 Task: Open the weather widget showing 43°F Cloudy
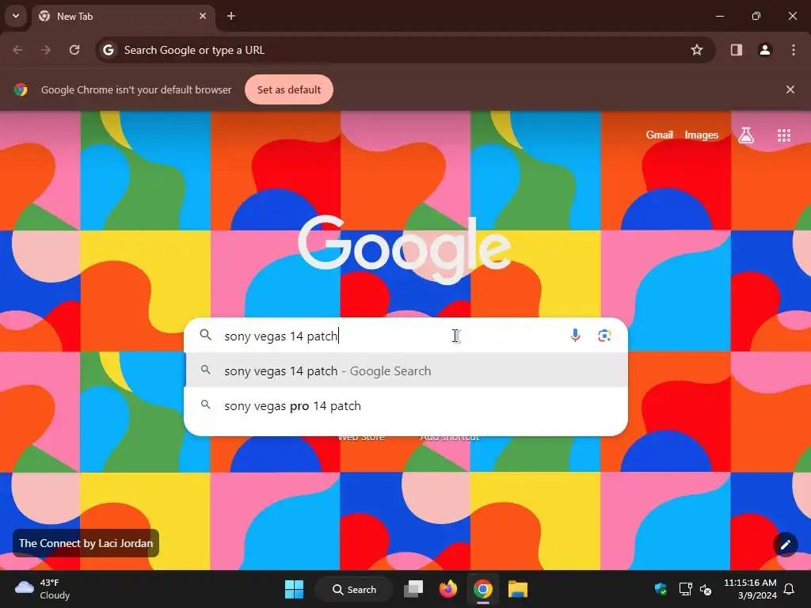click(x=43, y=589)
